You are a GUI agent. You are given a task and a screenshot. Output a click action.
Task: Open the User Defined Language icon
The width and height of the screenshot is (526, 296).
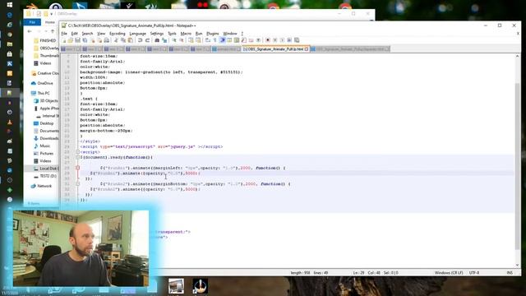[x=229, y=40]
